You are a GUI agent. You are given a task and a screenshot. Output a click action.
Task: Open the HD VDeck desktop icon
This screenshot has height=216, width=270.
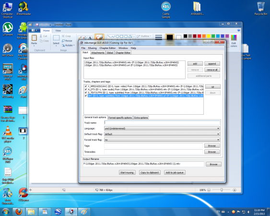tap(8, 49)
